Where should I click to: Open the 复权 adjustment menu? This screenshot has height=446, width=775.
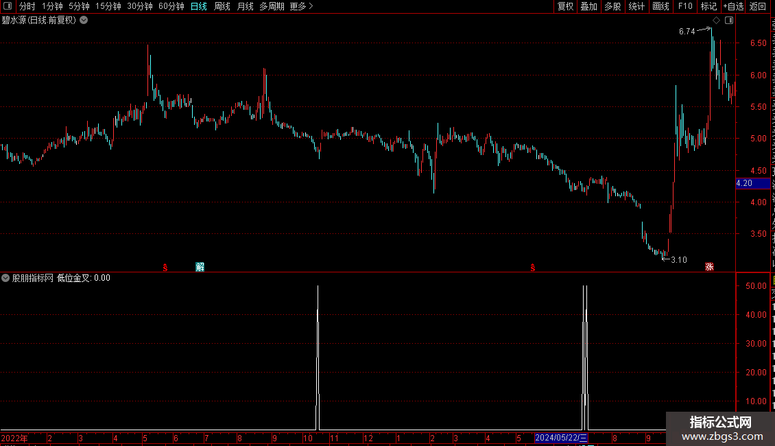click(565, 6)
